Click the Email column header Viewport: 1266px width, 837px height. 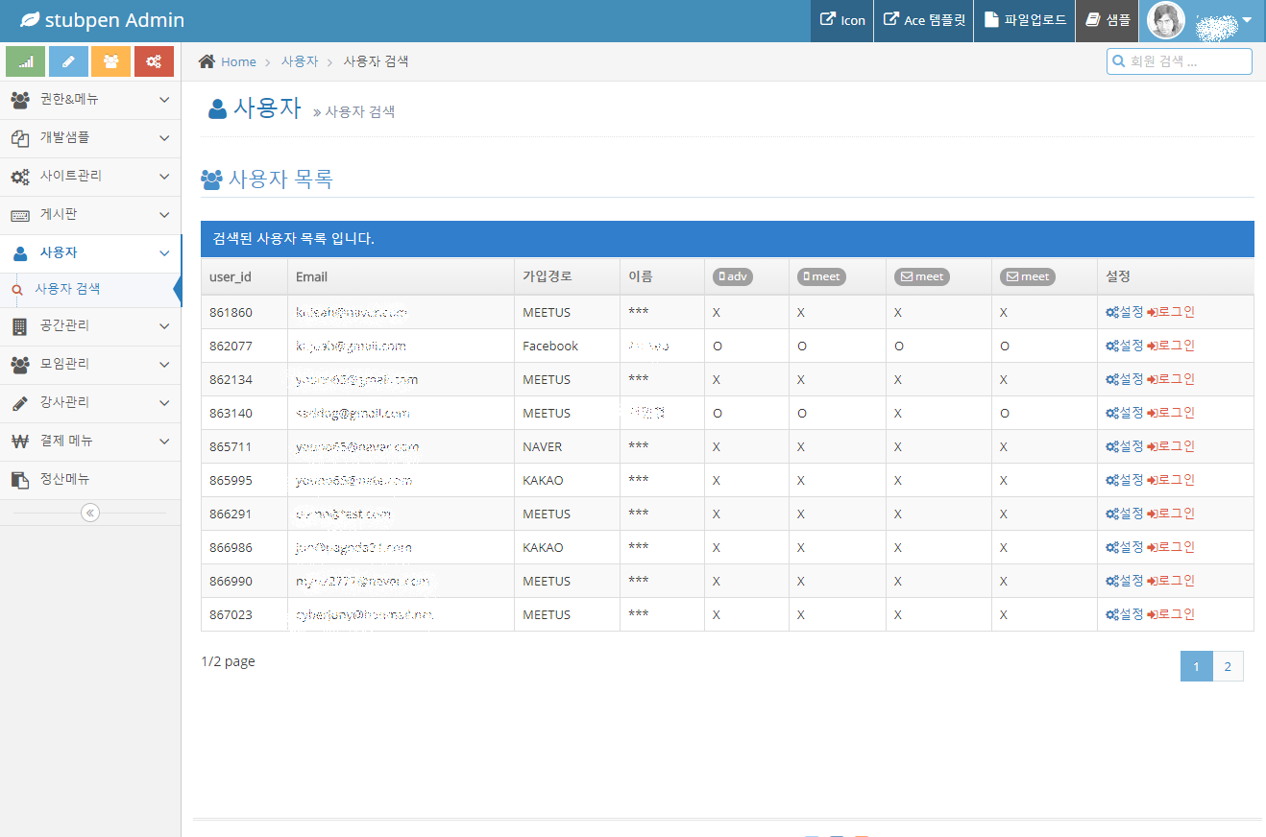click(x=401, y=276)
